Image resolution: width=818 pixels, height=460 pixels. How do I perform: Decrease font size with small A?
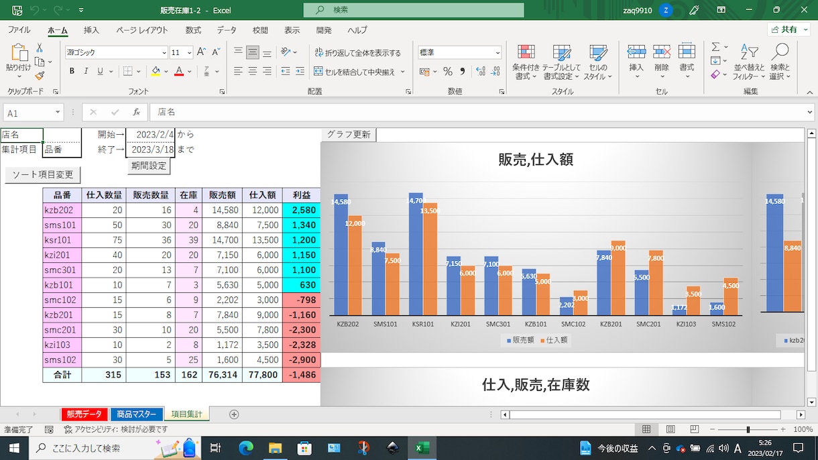[x=217, y=52]
